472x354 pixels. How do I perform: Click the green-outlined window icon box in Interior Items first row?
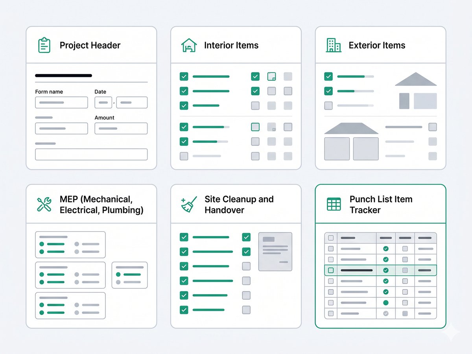pos(271,76)
